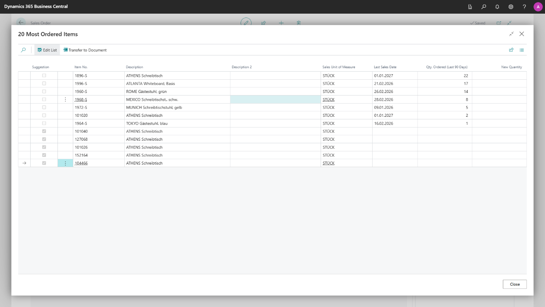Screen dimensions: 545x307
Task: Click item number 101026
Action: coord(81,147)
